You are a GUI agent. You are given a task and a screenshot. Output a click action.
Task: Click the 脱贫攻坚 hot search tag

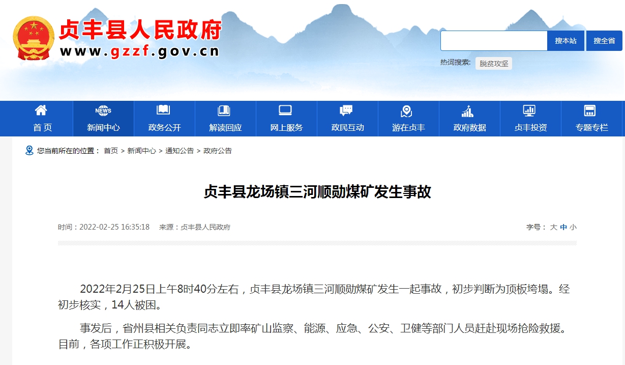pyautogui.click(x=494, y=64)
